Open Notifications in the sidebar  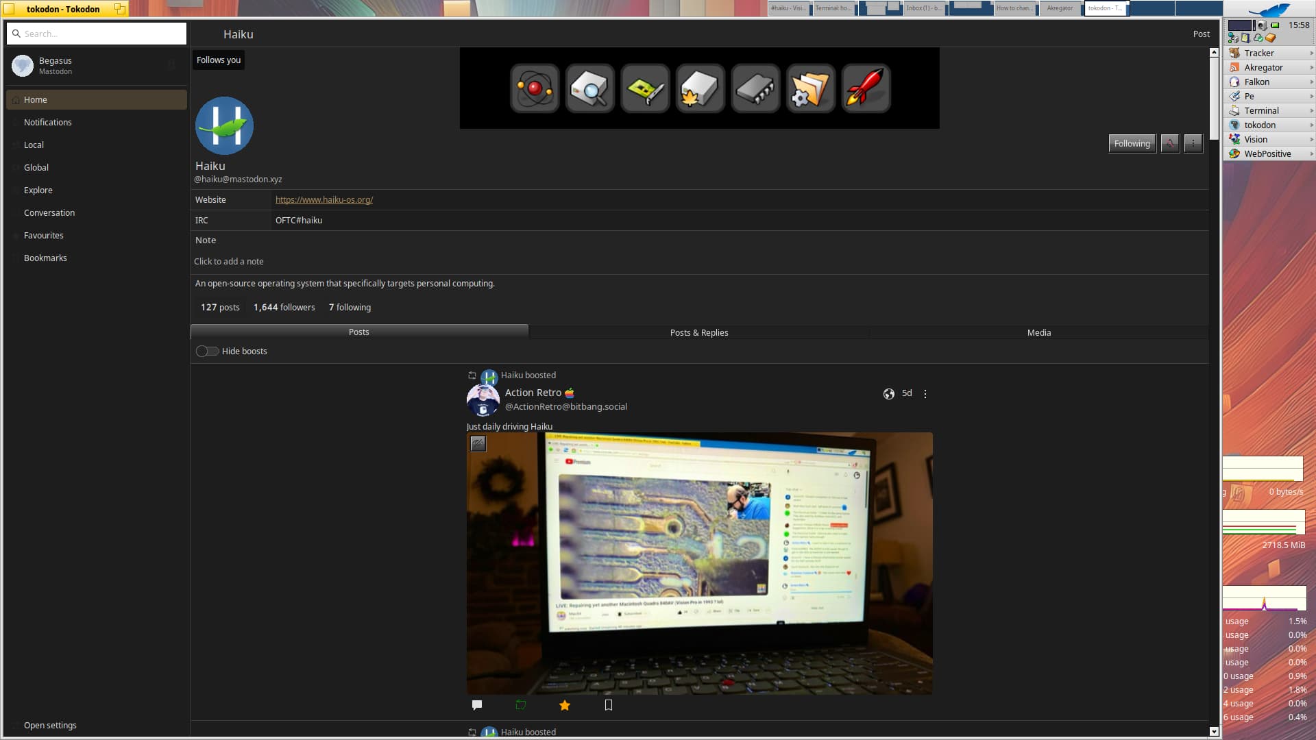(x=96, y=122)
